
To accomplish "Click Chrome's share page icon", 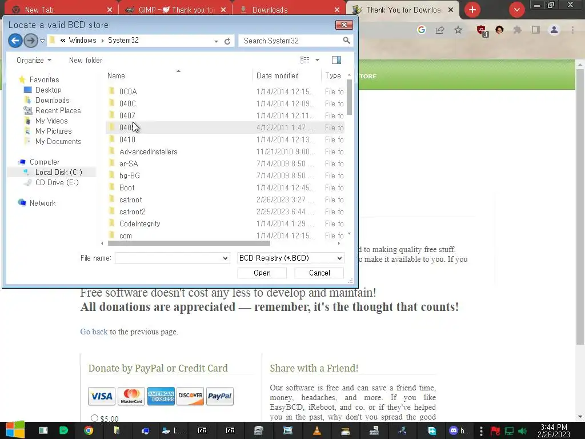I will pos(440,30).
